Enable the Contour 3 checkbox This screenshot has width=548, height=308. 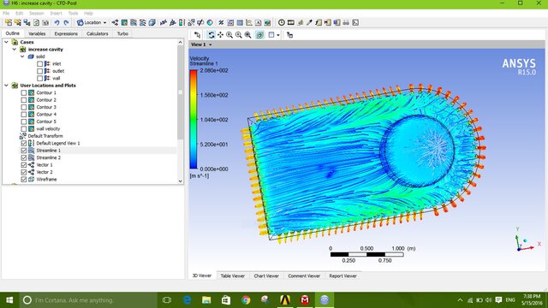(24, 107)
